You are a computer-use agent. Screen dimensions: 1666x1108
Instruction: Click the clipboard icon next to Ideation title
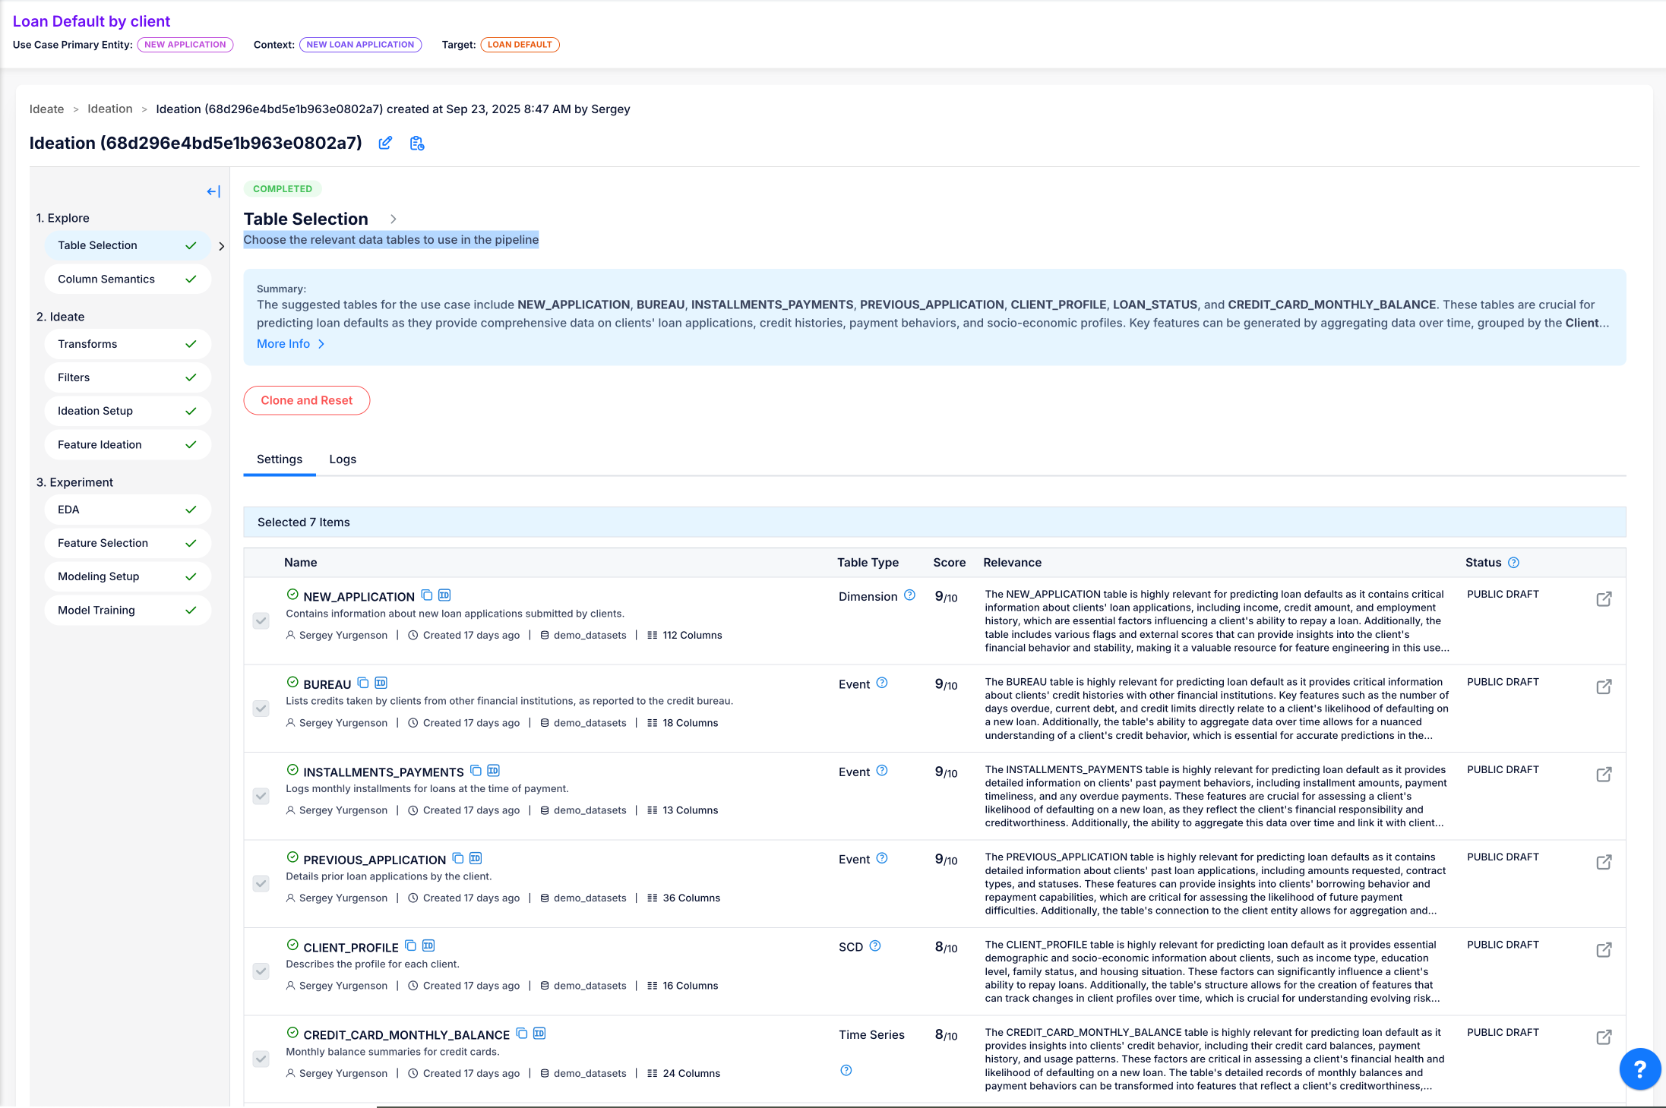coord(416,144)
